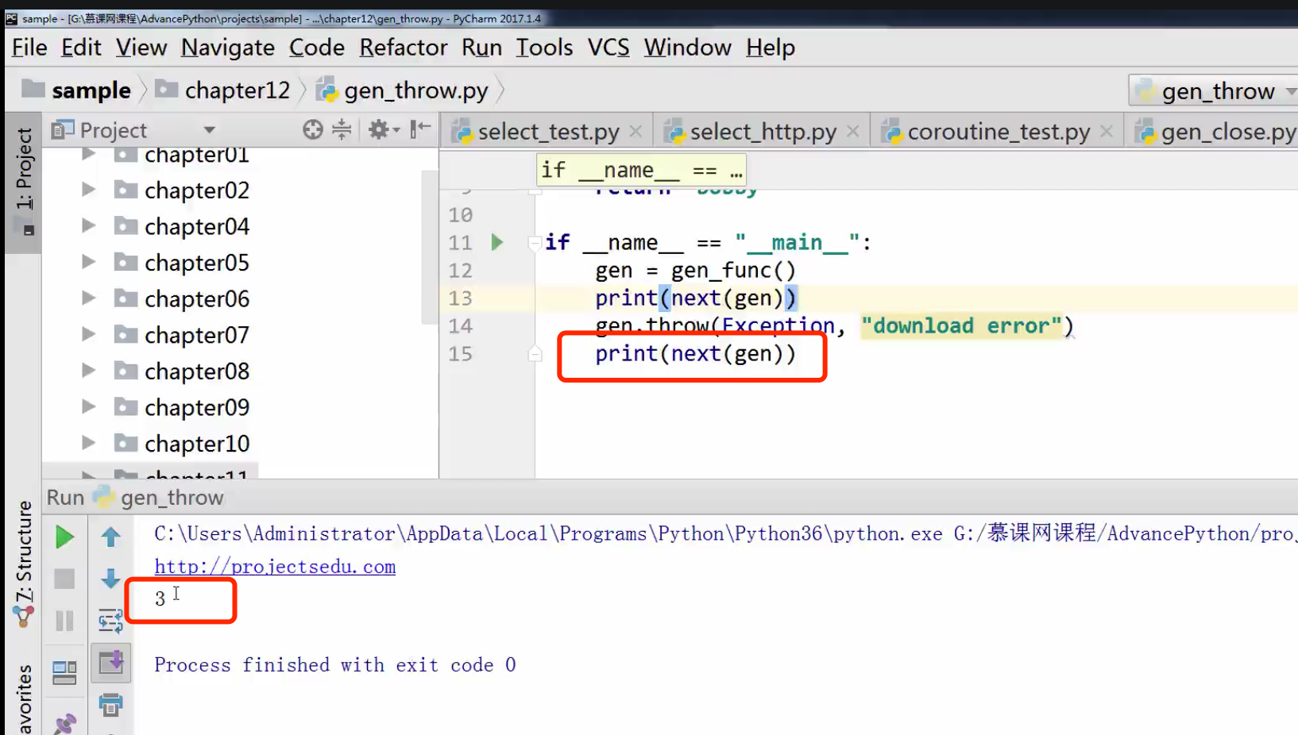Open the View menu
Image resolution: width=1298 pixels, height=735 pixels.
(x=141, y=48)
